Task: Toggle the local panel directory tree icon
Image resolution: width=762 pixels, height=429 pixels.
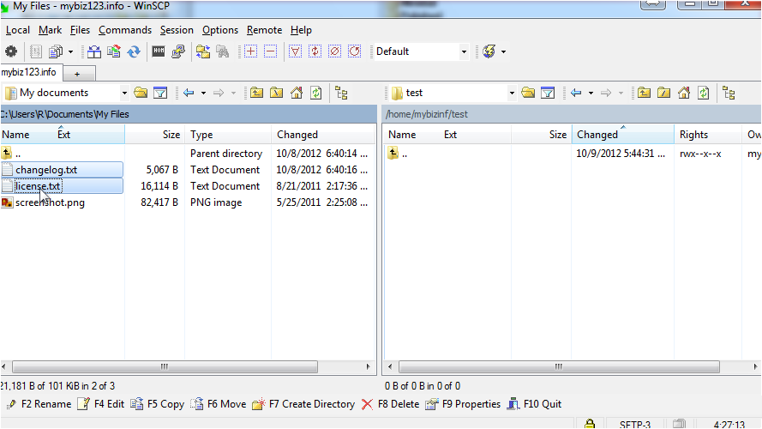Action: point(342,93)
